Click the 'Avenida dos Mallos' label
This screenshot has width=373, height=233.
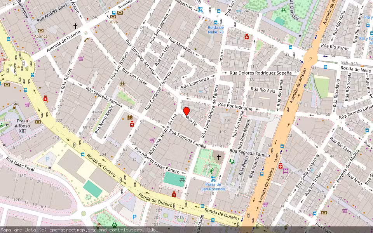coord(347,166)
